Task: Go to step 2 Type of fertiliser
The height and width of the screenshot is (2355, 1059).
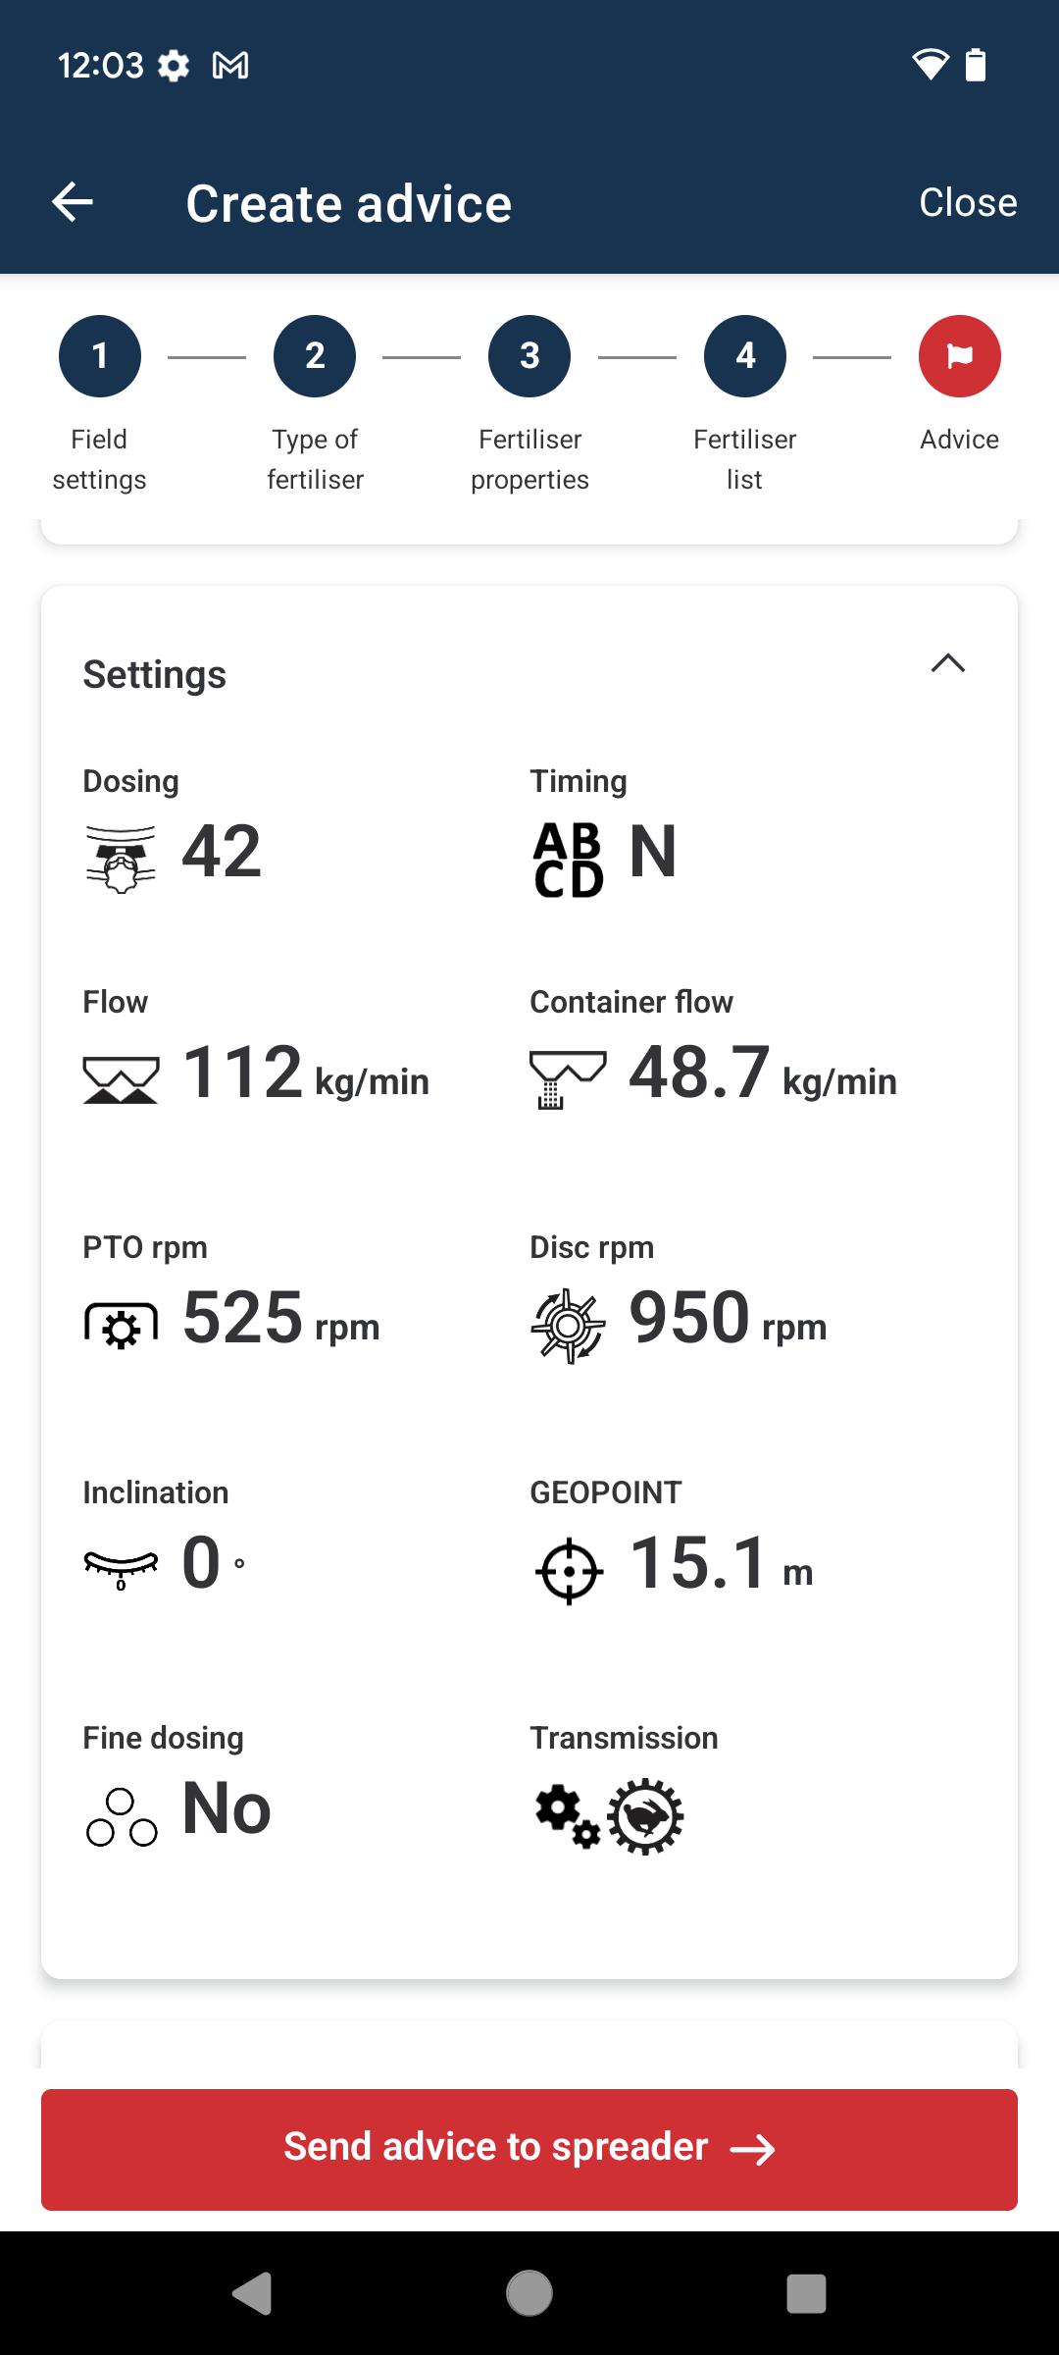Action: click(x=315, y=356)
